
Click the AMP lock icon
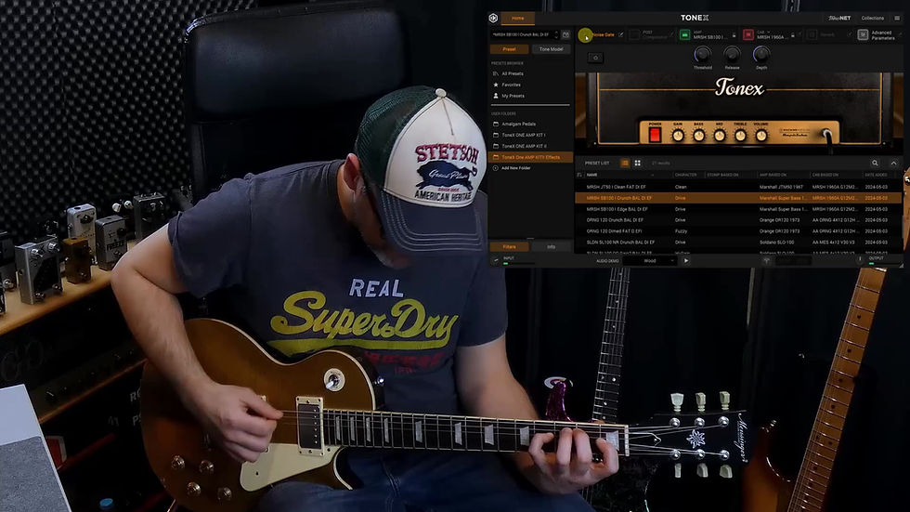[734, 36]
